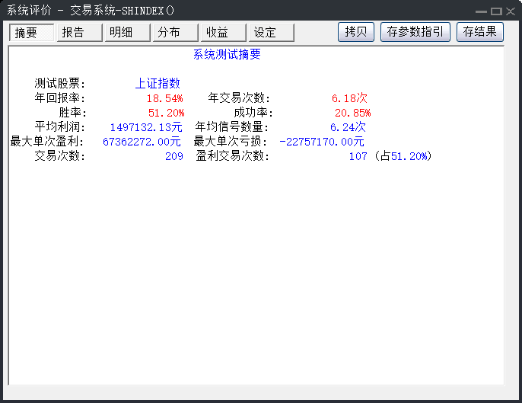Click the 拷贝 button
This screenshot has height=403, width=522.
point(356,32)
